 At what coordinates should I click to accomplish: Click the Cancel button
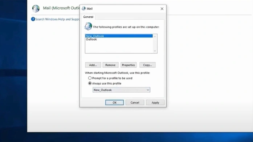point(135,102)
